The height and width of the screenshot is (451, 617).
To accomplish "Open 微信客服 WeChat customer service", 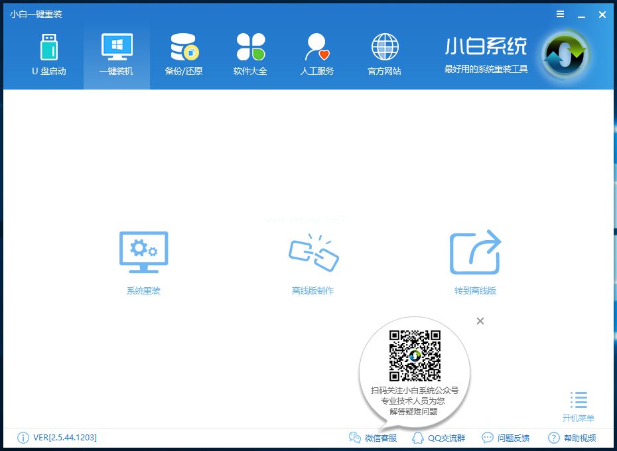I will [x=374, y=438].
